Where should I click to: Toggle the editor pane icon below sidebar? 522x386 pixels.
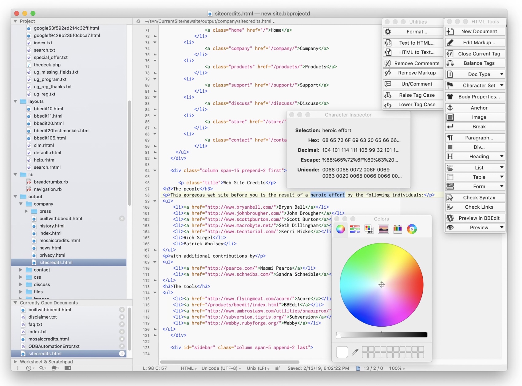(x=68, y=368)
